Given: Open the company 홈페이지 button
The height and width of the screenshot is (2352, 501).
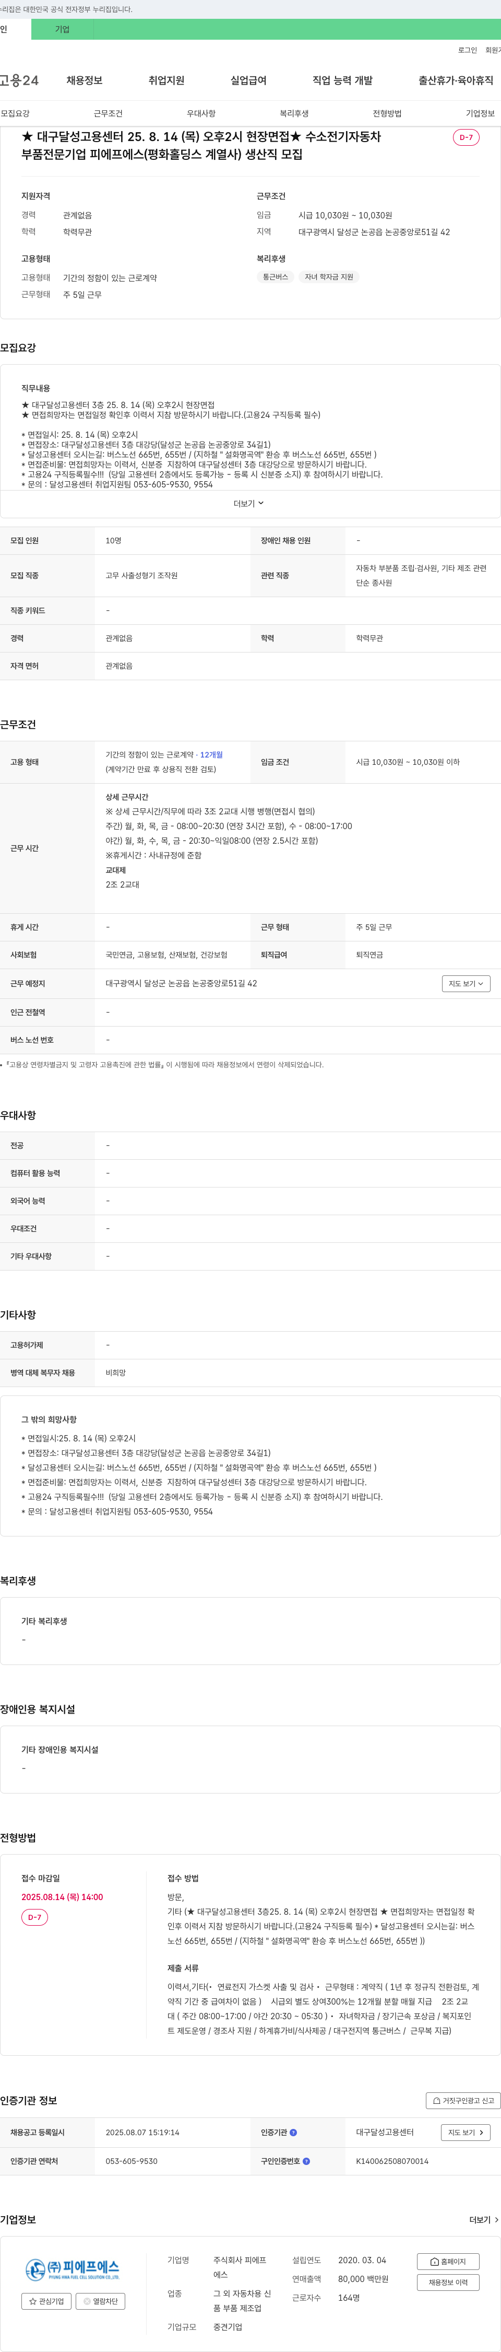Looking at the screenshot, I should [448, 2261].
